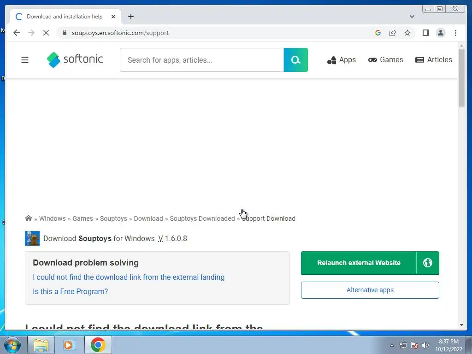Click the page scrollbar thumb
This screenshot has width=472, height=354.
click(x=461, y=78)
